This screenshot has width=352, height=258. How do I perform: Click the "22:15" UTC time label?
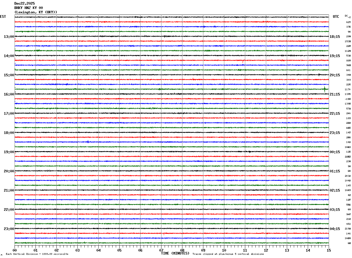point(335,114)
